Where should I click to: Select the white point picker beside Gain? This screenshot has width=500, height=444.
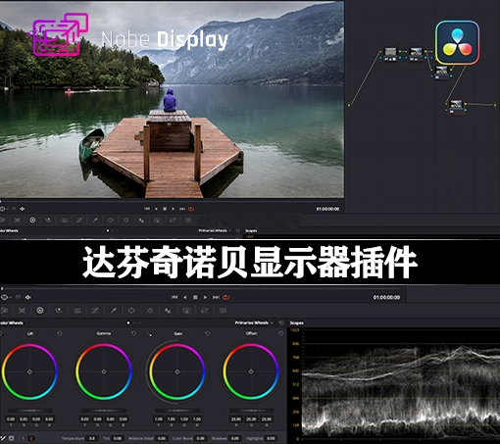(x=149, y=333)
